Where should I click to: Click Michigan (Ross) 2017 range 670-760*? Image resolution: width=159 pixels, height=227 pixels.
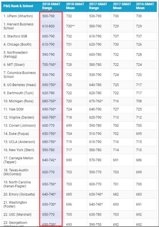pos(96,101)
